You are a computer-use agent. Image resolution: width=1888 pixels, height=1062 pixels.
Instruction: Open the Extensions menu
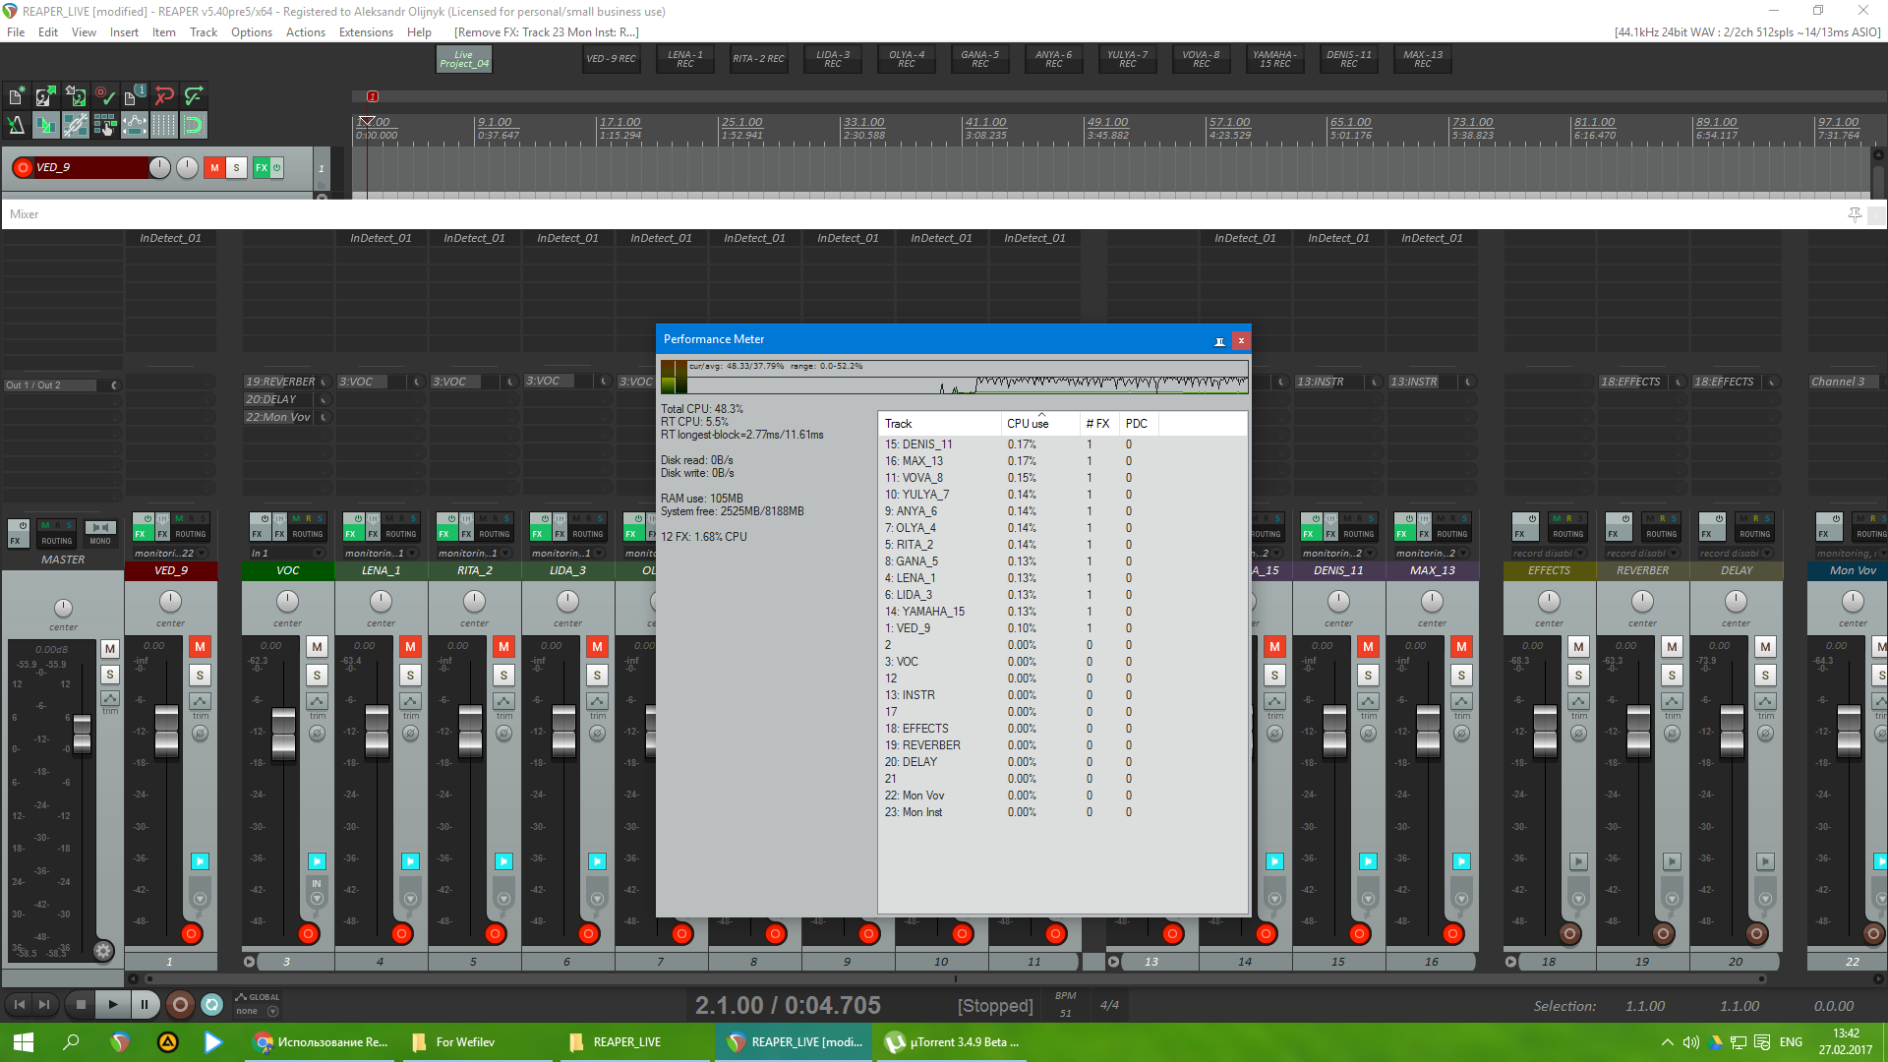(366, 32)
